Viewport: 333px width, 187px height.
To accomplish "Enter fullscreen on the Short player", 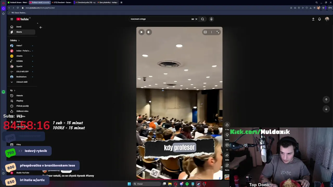I will click(x=218, y=32).
